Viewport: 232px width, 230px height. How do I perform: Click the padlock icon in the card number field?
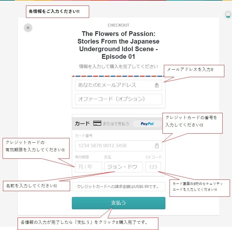(157, 146)
